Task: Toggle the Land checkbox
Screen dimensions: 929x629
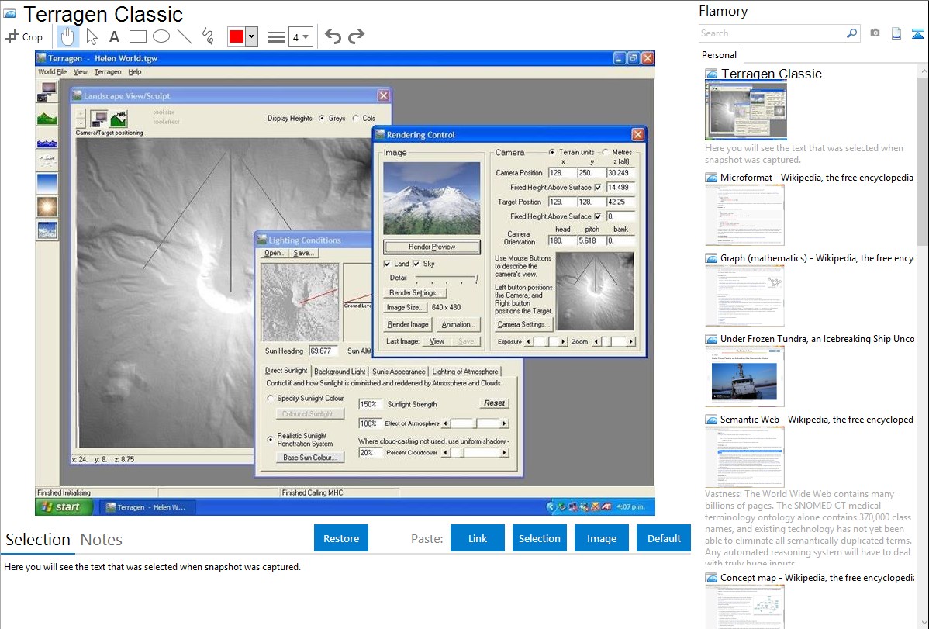Action: click(x=387, y=264)
